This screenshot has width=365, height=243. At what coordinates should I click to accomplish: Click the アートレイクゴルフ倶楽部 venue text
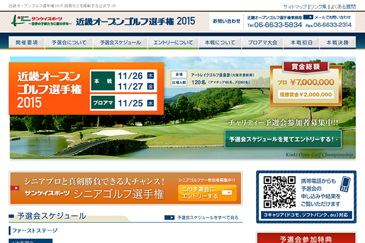(x=222, y=75)
